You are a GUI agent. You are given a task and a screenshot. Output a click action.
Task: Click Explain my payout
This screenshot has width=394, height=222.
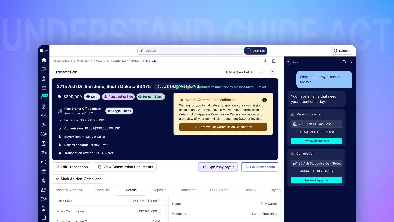pyautogui.click(x=218, y=167)
